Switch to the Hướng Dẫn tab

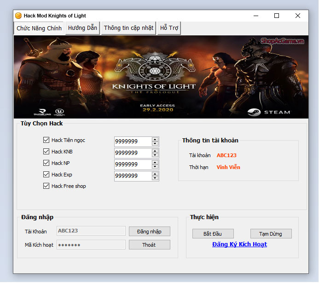click(x=82, y=28)
